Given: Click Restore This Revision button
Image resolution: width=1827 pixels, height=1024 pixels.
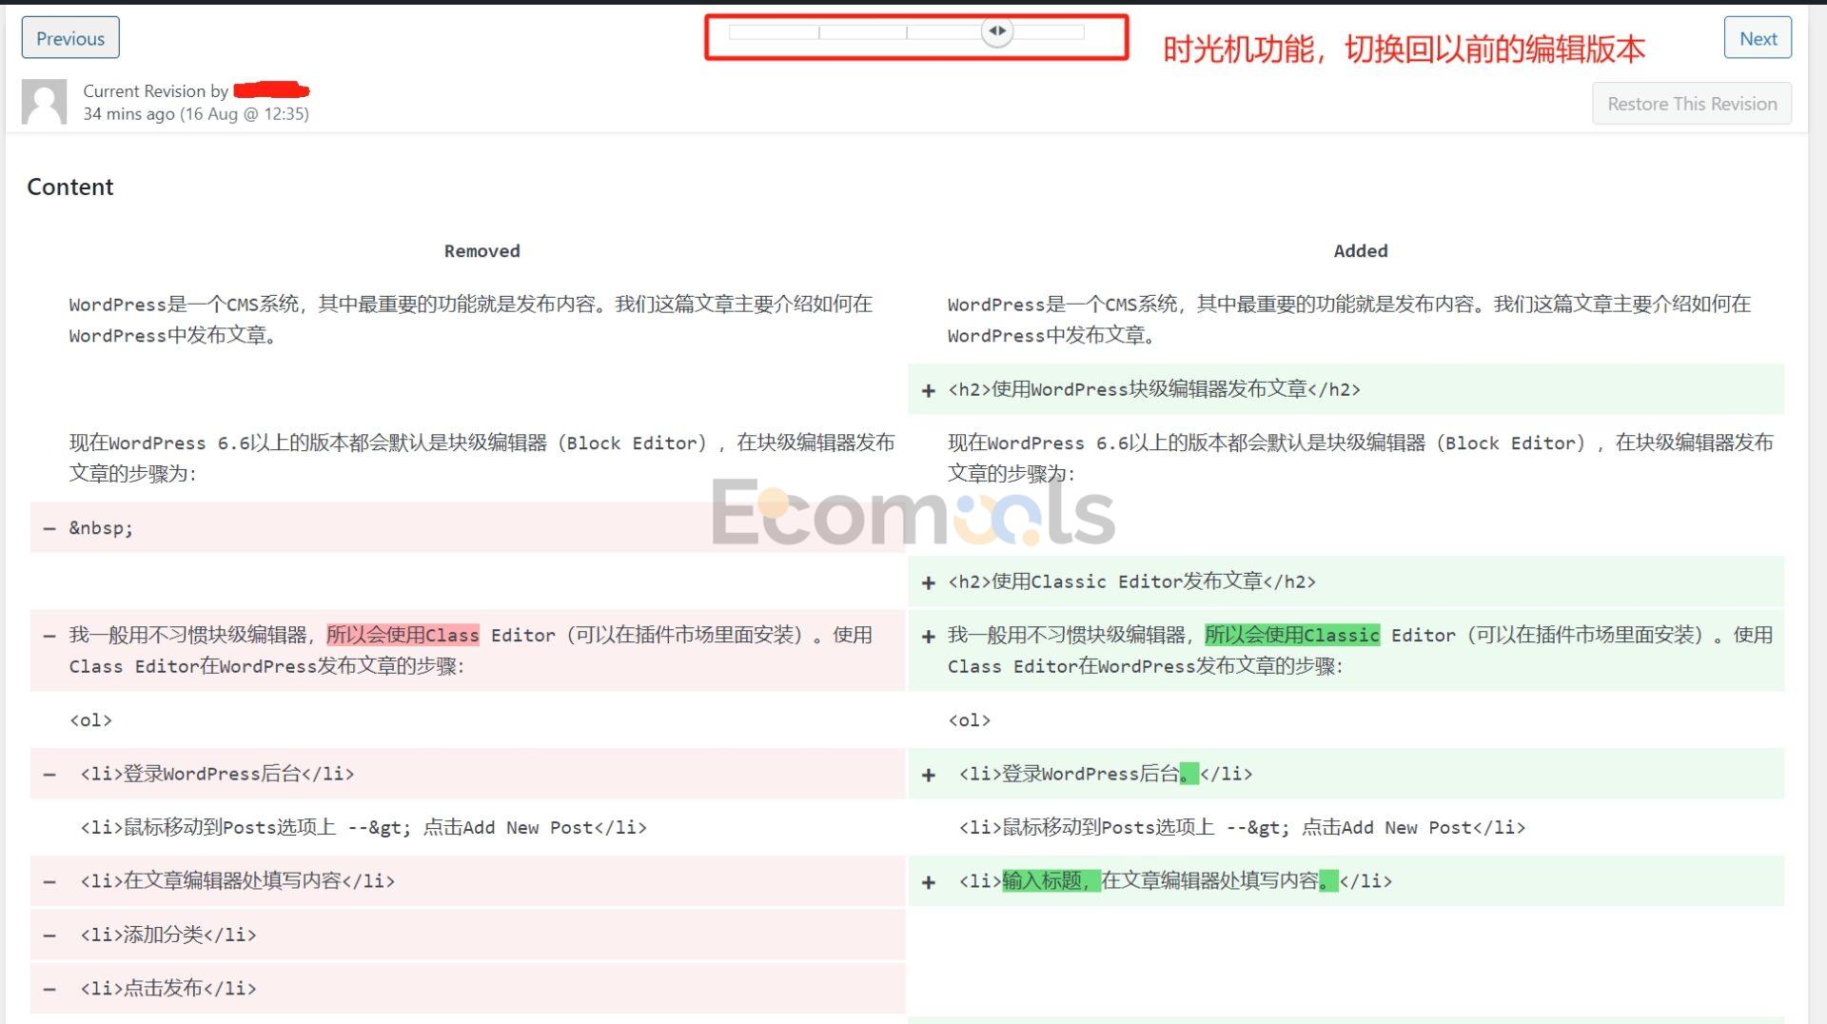Looking at the screenshot, I should point(1692,104).
